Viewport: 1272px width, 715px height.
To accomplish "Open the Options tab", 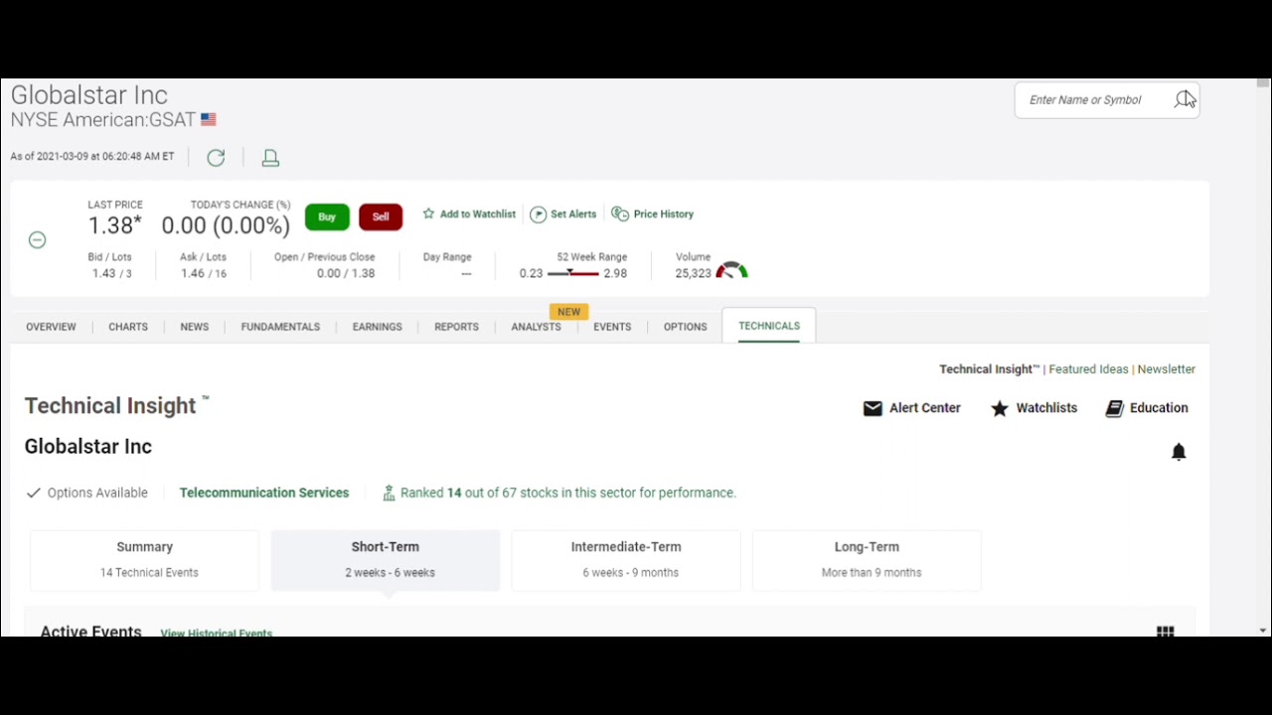I will [x=686, y=327].
